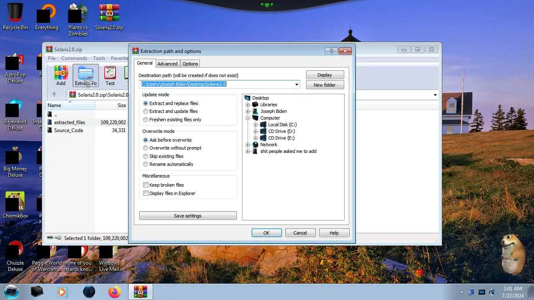This screenshot has width=534, height=300.
Task: Select extracted_files folder in WinRAR list
Action: [70, 122]
